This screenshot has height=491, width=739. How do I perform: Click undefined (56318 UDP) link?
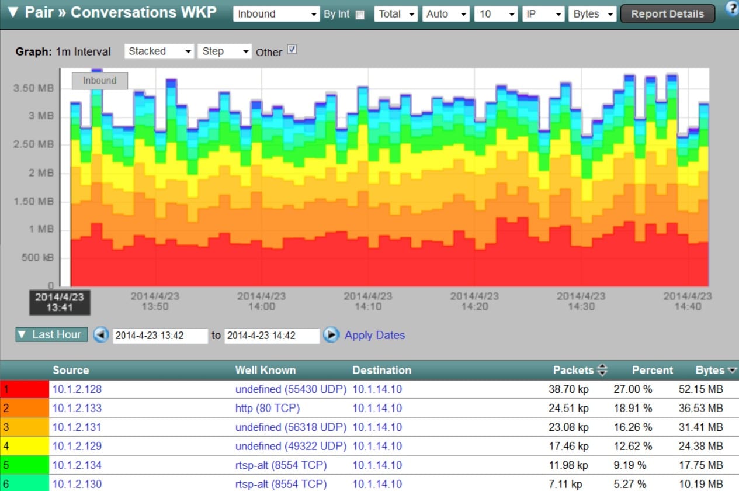click(x=291, y=427)
